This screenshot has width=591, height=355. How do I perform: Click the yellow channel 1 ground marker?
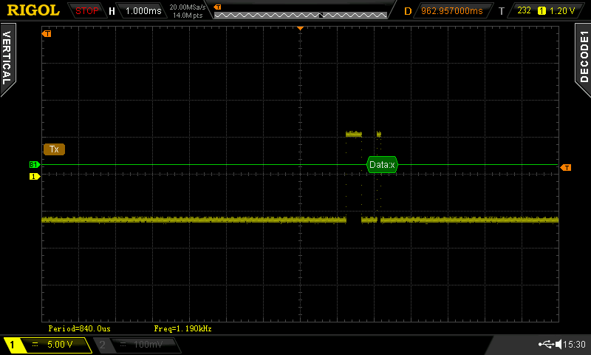pos(33,177)
